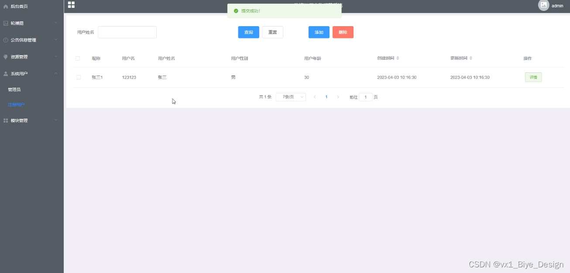Open the 公告信息管理 sidebar menu
570x273 pixels.
[32, 40]
